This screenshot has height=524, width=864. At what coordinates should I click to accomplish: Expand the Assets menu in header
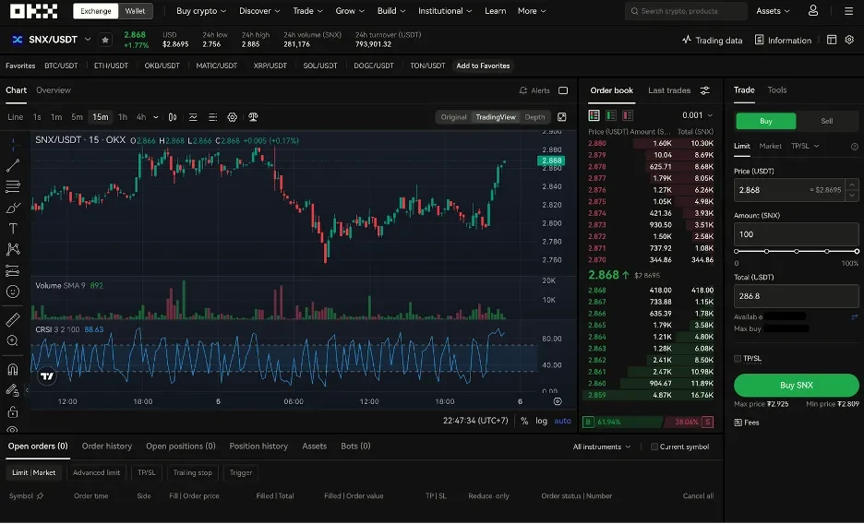point(773,11)
